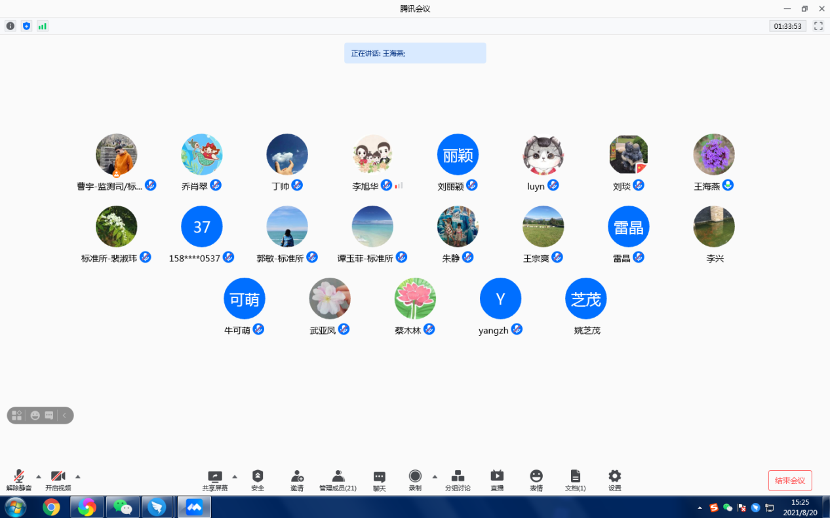
Task: Open the Emoji reactions (表情) icon
Action: point(536,477)
